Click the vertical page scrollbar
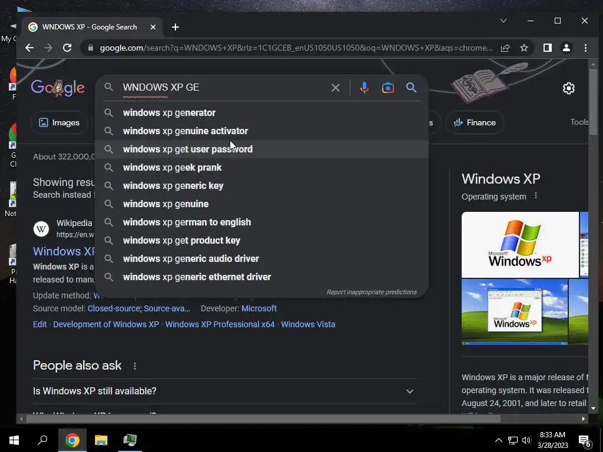The height and width of the screenshot is (452, 603). [593, 102]
